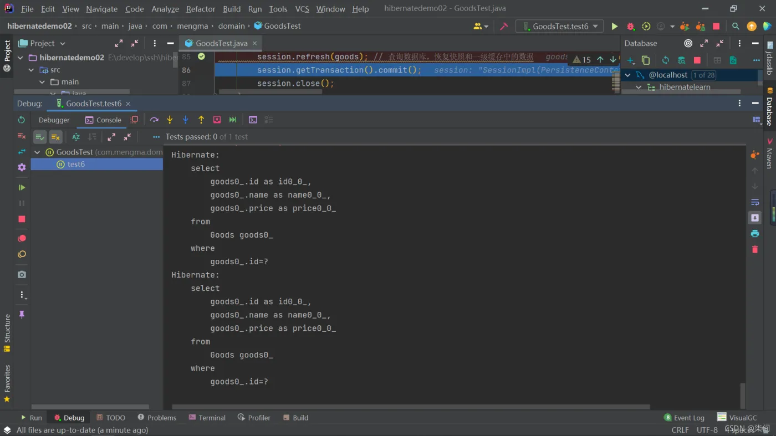Viewport: 776px width, 436px height.
Task: Click Step Over in debugger toolbar
Action: [154, 120]
